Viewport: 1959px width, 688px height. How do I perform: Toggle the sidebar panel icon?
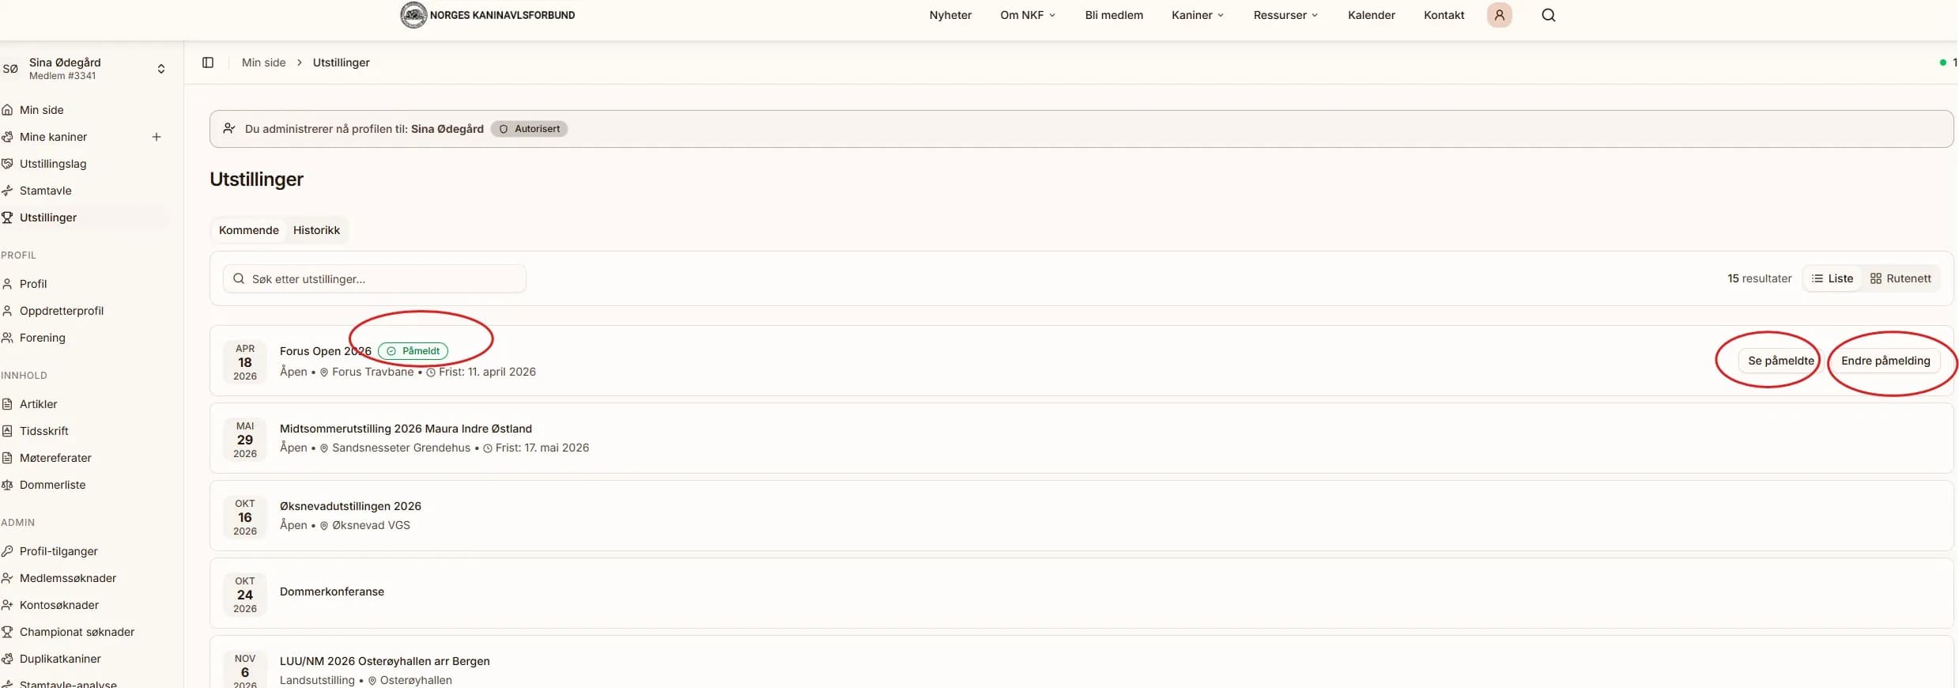208,62
